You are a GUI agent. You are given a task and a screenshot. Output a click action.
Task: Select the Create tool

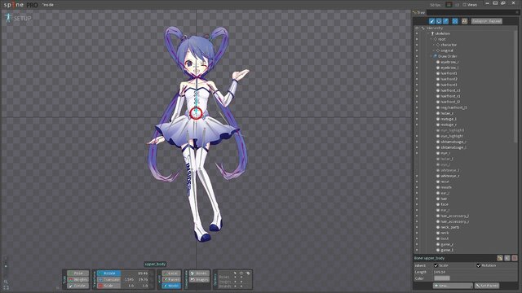pos(78,286)
